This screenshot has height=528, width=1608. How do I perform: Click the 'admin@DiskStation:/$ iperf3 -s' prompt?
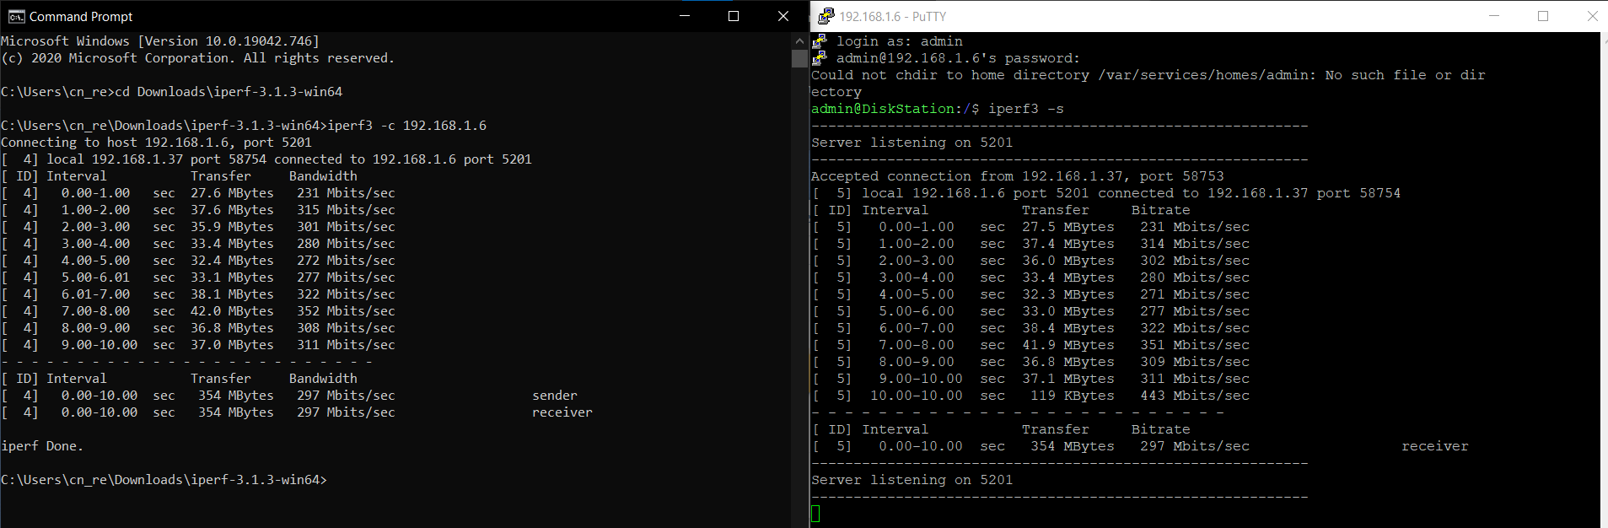coord(938,109)
